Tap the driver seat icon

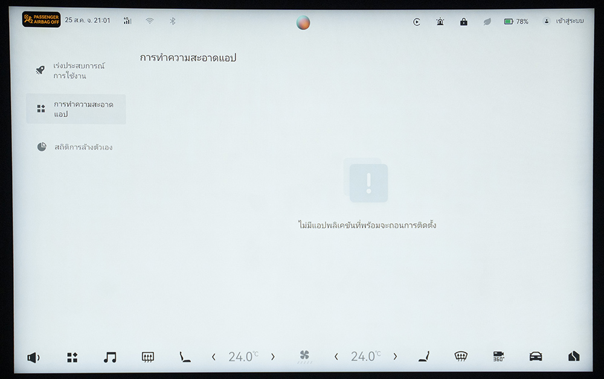click(185, 357)
